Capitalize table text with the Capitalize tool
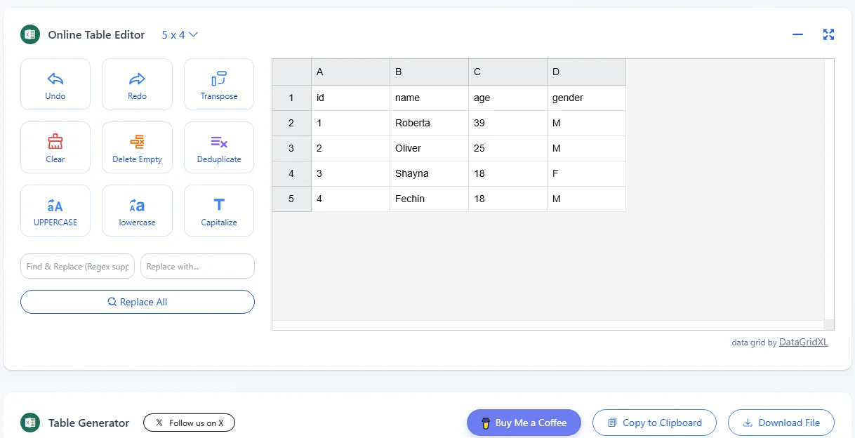Image resolution: width=855 pixels, height=438 pixels. (x=218, y=210)
